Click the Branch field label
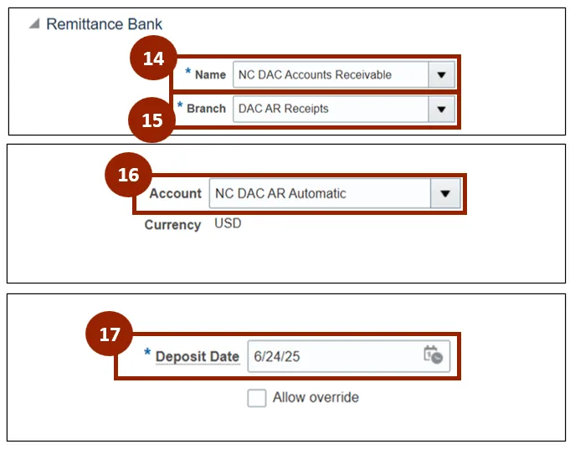Image resolution: width=575 pixels, height=454 pixels. [x=206, y=109]
